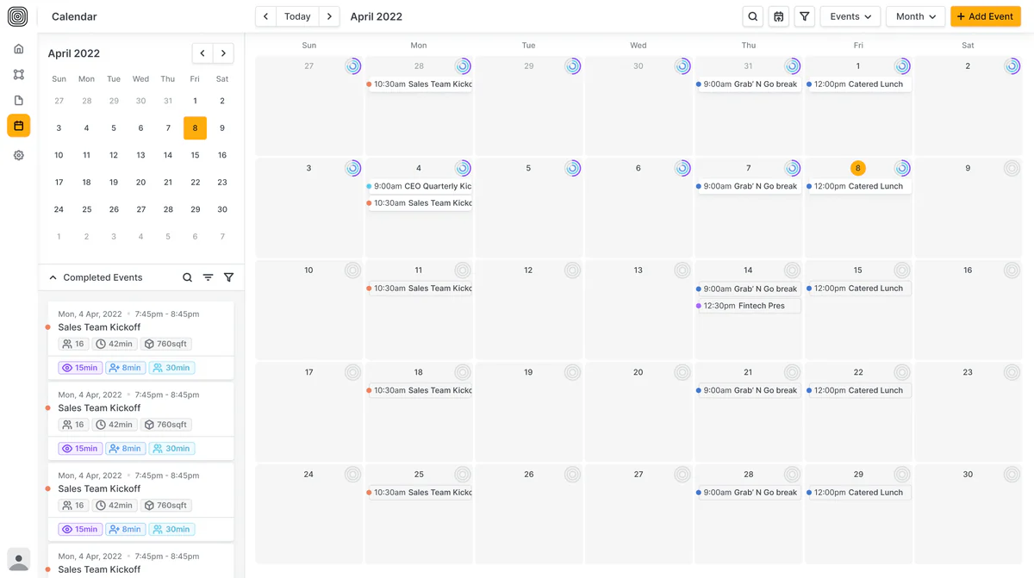Click the Sat column header in main calendar

968,45
